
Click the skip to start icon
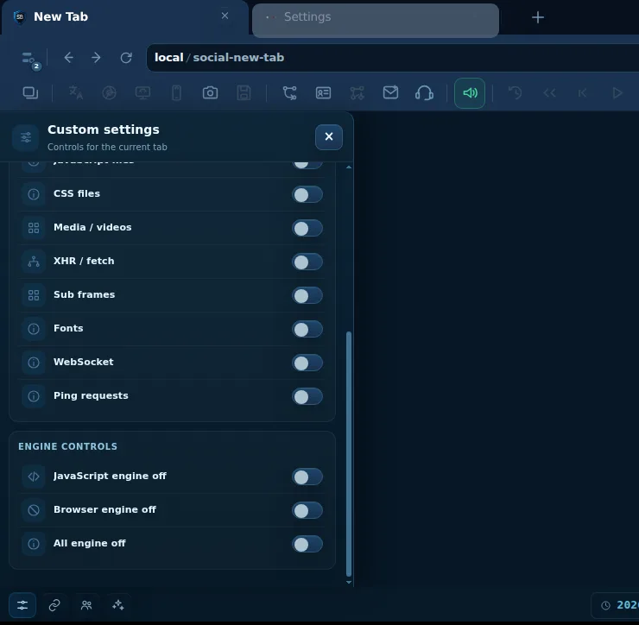583,93
